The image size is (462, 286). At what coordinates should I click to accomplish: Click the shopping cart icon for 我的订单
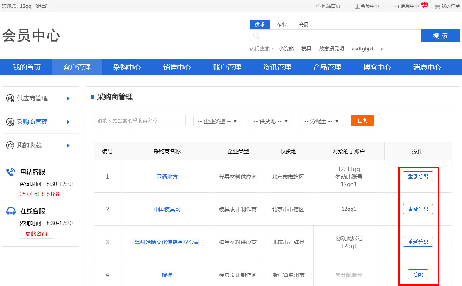tap(437, 6)
